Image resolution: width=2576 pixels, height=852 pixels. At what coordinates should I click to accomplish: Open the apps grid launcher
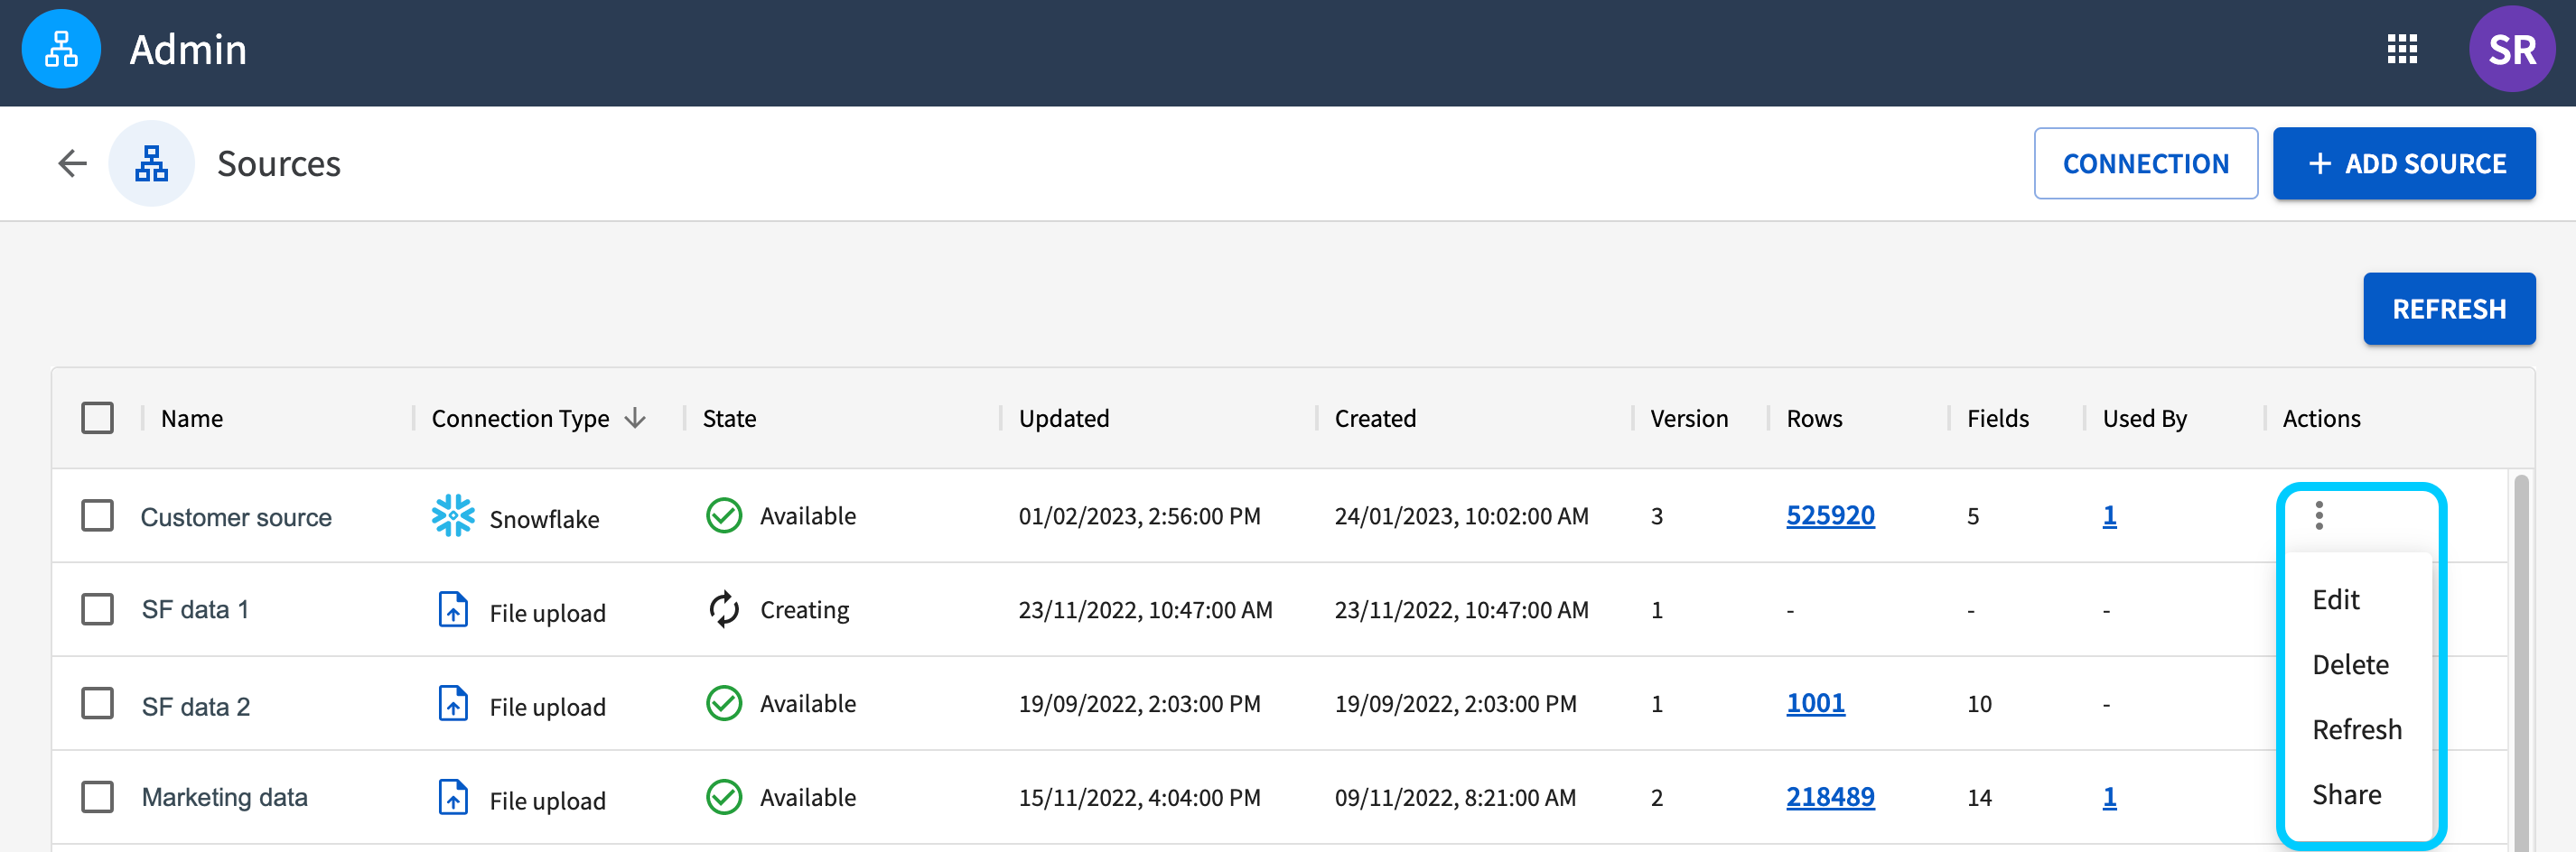pyautogui.click(x=2402, y=49)
